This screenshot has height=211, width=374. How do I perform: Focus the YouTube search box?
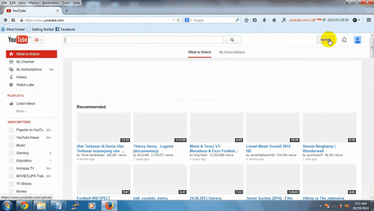point(143,40)
